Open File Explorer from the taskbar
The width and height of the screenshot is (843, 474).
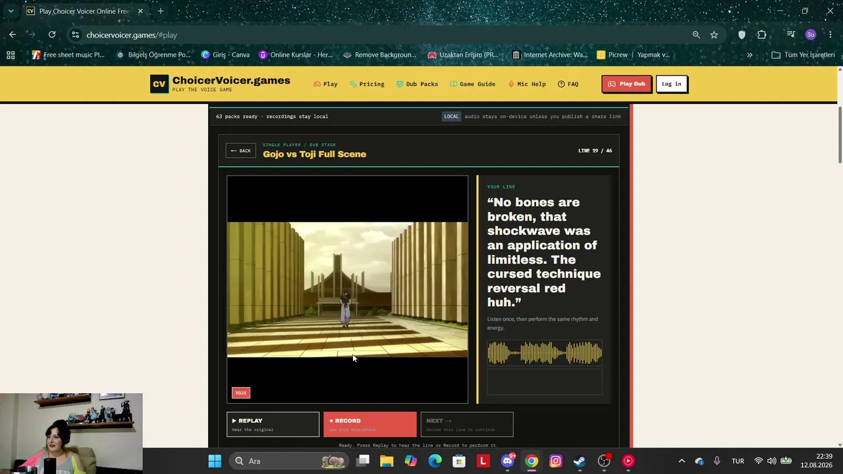[387, 461]
